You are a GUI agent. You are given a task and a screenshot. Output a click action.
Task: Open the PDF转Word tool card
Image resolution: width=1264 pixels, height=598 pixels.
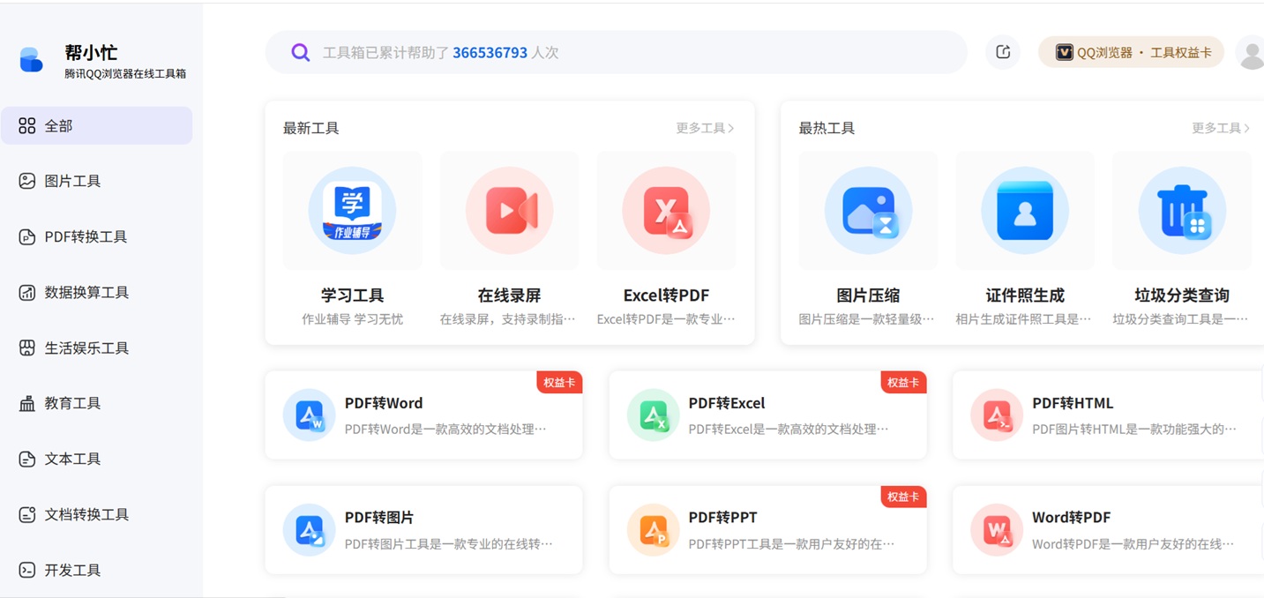(423, 415)
